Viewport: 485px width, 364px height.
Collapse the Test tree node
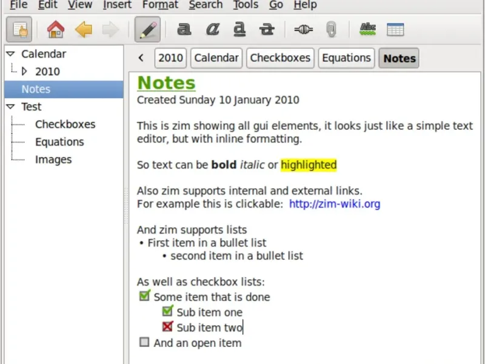click(10, 107)
